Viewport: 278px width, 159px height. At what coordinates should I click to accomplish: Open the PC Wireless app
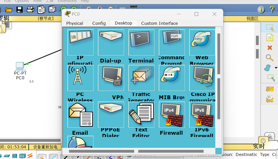[80, 78]
